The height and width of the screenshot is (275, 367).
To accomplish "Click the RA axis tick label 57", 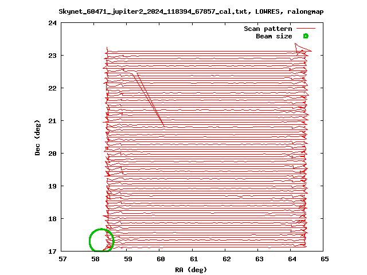I will (x=63, y=259).
